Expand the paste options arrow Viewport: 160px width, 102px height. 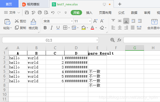[x=11, y=28]
